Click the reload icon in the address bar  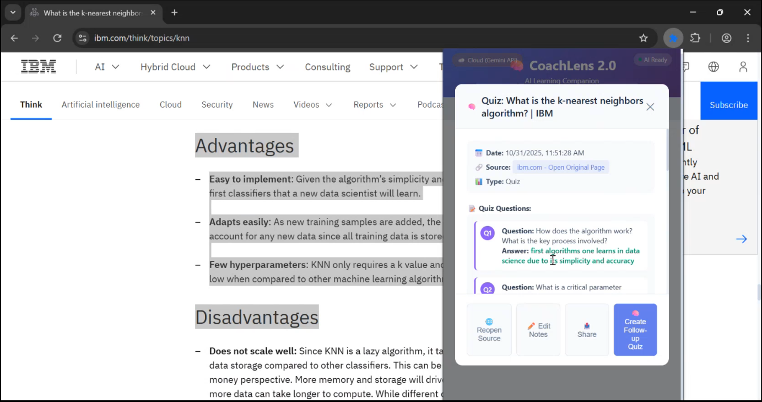click(x=57, y=37)
